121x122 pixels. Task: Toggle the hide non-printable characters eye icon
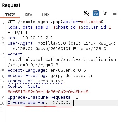pyautogui.click(x=86, y=13)
